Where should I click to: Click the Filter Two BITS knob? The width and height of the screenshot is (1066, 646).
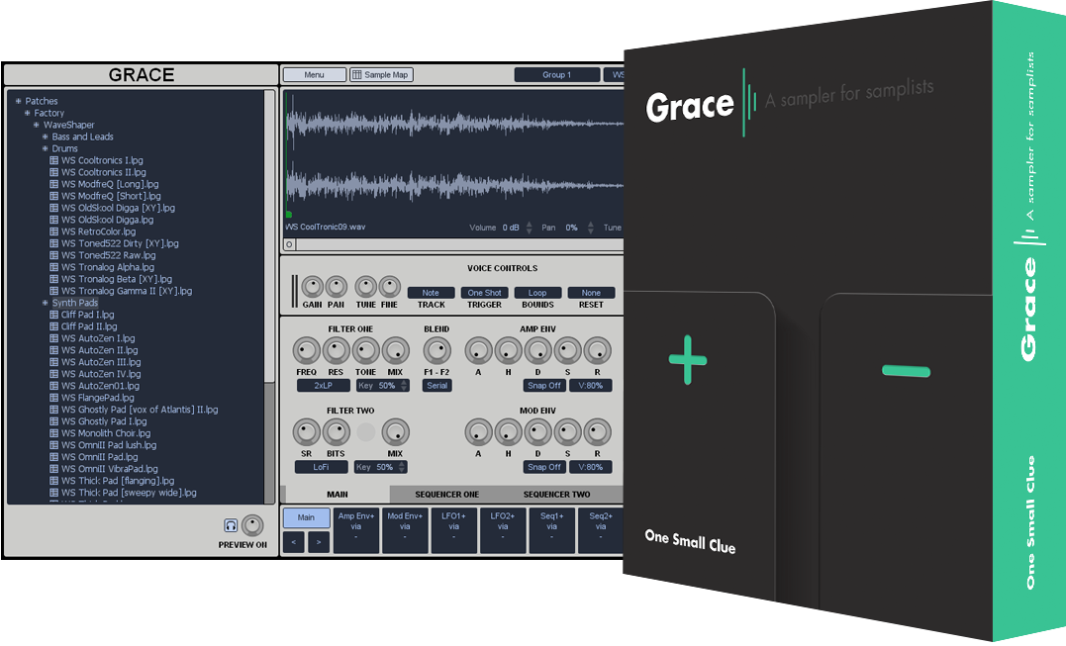pyautogui.click(x=337, y=431)
